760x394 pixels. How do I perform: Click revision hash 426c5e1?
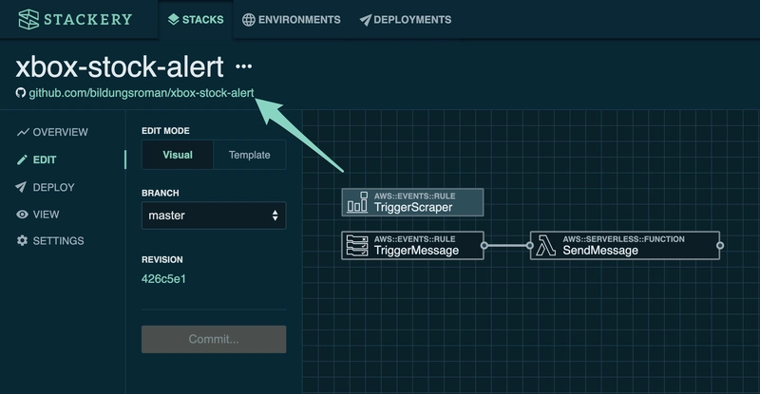coord(163,278)
